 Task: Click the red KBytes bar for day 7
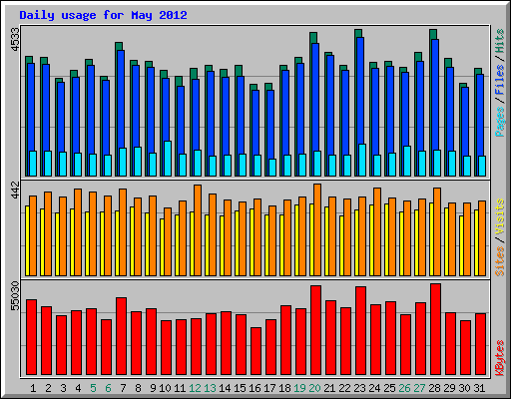coord(122,336)
